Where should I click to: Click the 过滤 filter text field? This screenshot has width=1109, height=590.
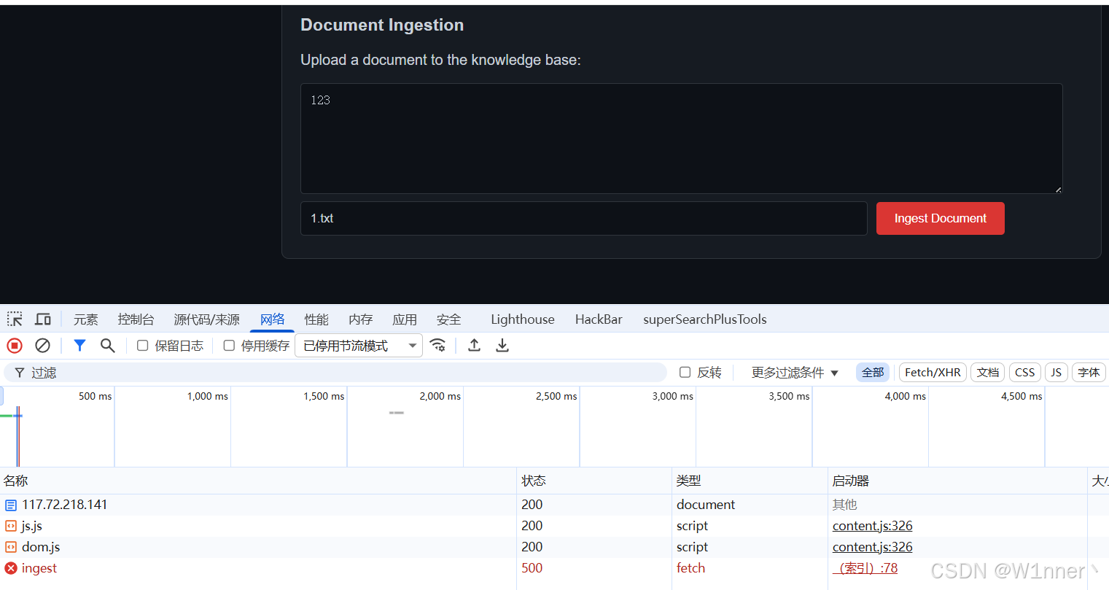pos(335,373)
